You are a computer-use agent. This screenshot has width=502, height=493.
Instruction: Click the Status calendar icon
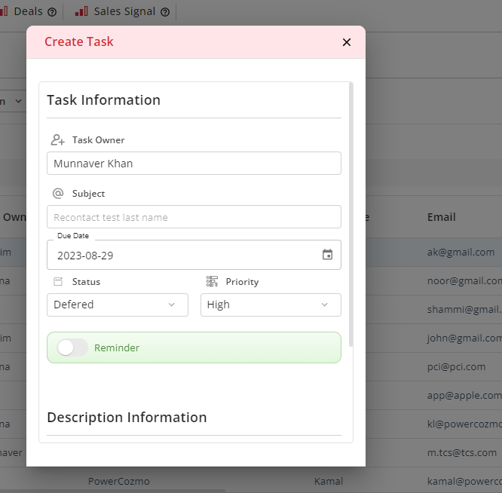(x=58, y=281)
